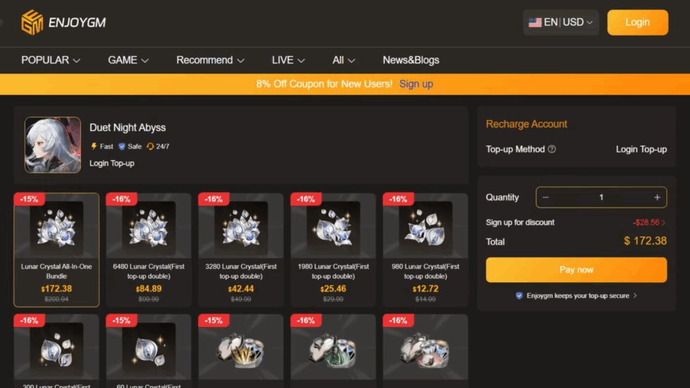Image resolution: width=690 pixels, height=388 pixels.
Task: Click the US flag language icon
Action: click(534, 22)
